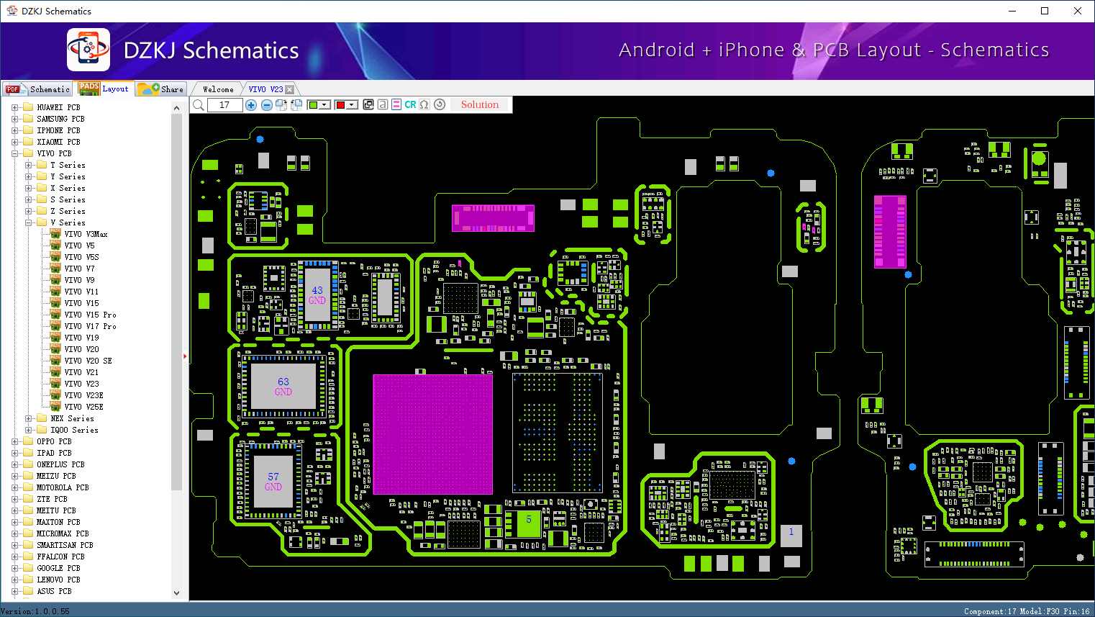Click the Solution button
The image size is (1095, 617).
click(x=480, y=104)
